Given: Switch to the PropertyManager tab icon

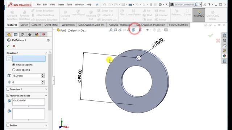Looking at the screenshot, I should point(16,35).
